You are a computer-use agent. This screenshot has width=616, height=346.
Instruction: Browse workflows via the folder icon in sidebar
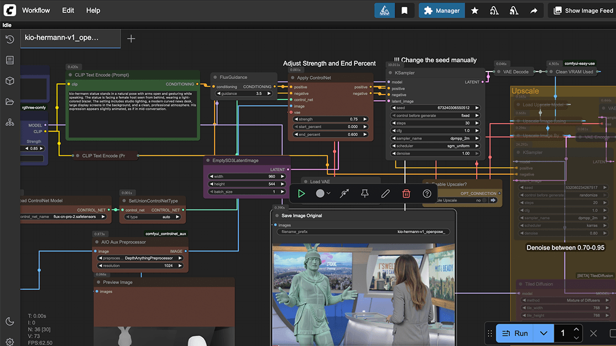click(x=10, y=101)
